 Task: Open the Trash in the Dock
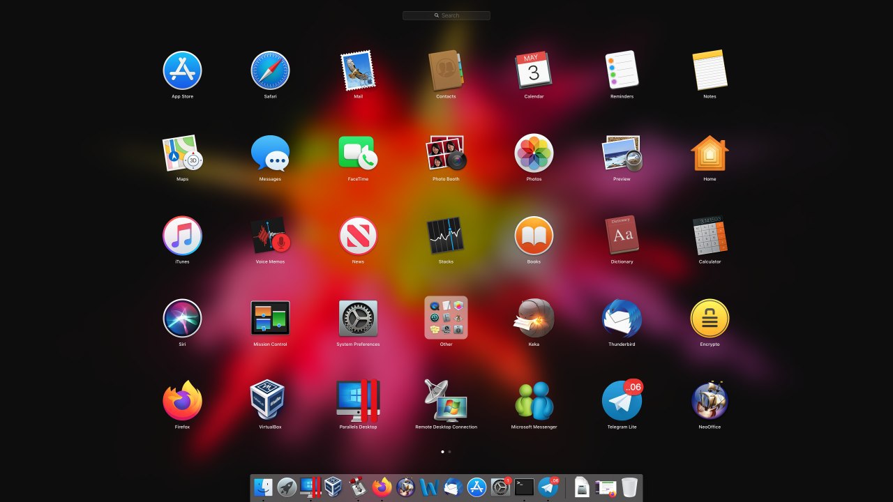(x=629, y=487)
